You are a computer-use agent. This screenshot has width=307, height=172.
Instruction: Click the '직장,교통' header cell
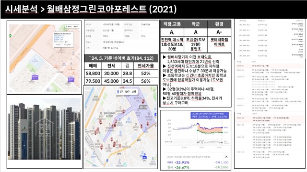point(172,24)
